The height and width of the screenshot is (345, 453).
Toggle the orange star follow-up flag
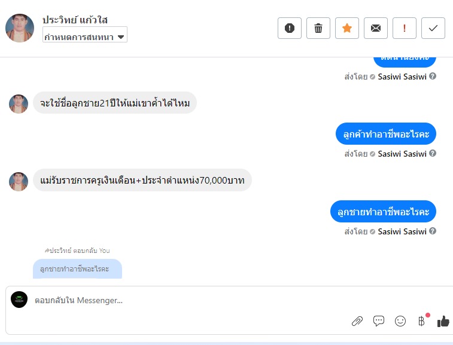coord(347,28)
